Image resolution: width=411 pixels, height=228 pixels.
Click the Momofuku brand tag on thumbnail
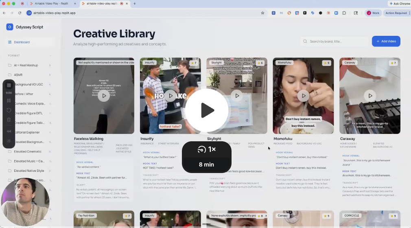[x=284, y=63]
